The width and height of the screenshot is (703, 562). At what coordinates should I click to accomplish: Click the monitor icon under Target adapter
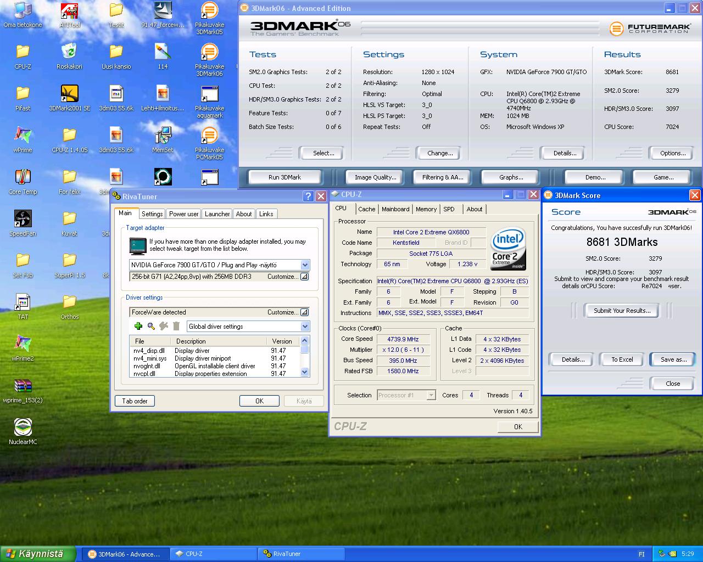coord(138,245)
